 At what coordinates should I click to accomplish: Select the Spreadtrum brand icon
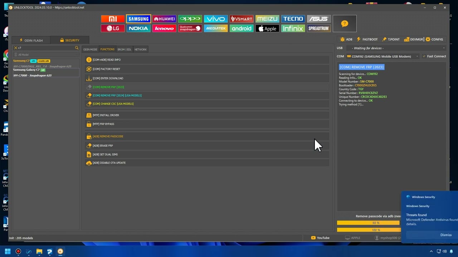319,29
